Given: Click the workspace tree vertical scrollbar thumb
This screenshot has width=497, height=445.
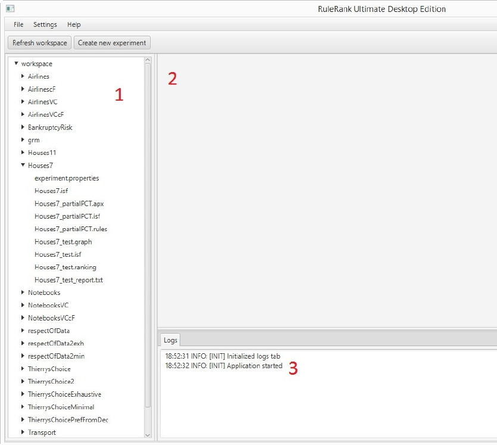Looking at the screenshot, I should (148, 235).
